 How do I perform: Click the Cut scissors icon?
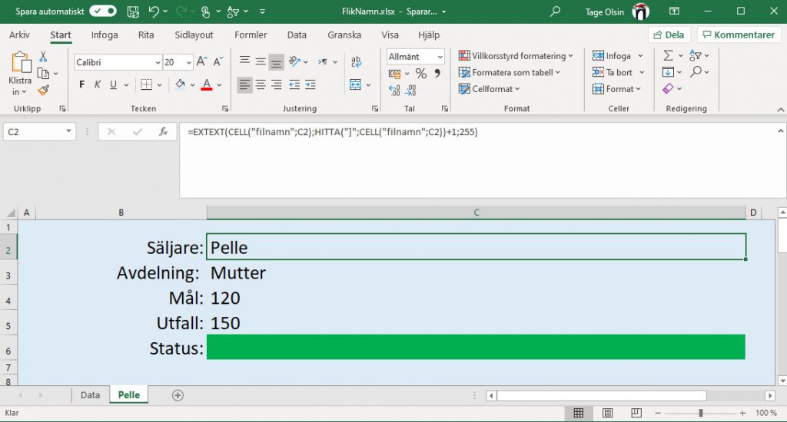(43, 56)
